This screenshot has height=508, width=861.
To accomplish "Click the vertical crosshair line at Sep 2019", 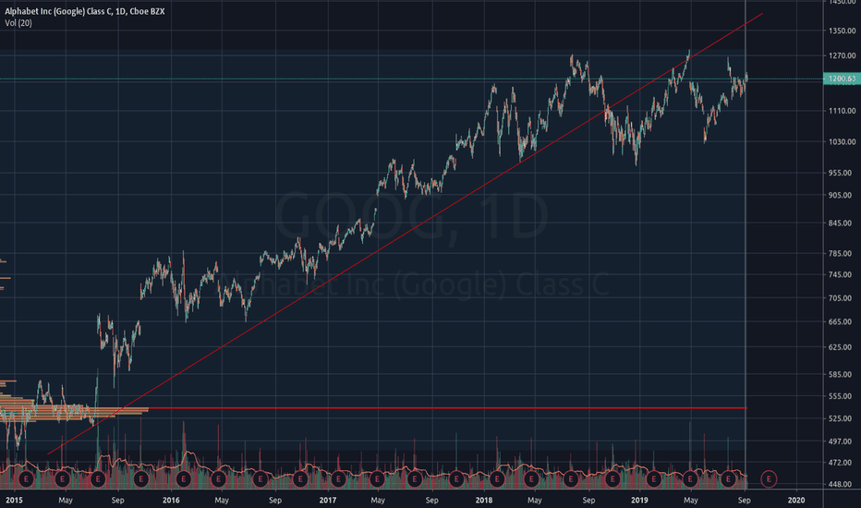I will 746,245.
